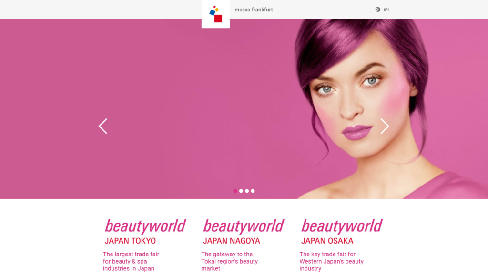Select the second carousel dot

coord(241,191)
